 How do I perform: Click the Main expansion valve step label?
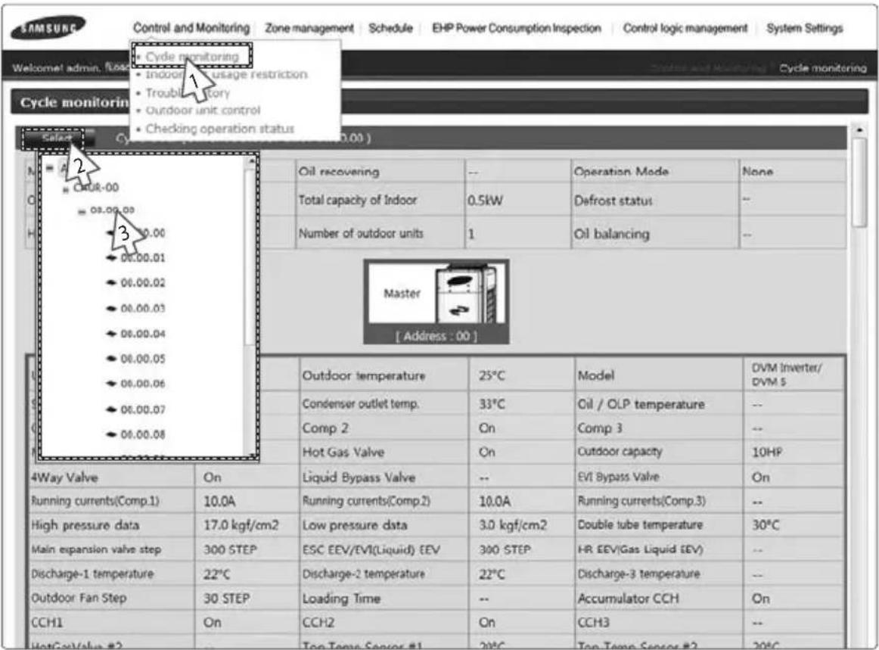click(x=96, y=549)
